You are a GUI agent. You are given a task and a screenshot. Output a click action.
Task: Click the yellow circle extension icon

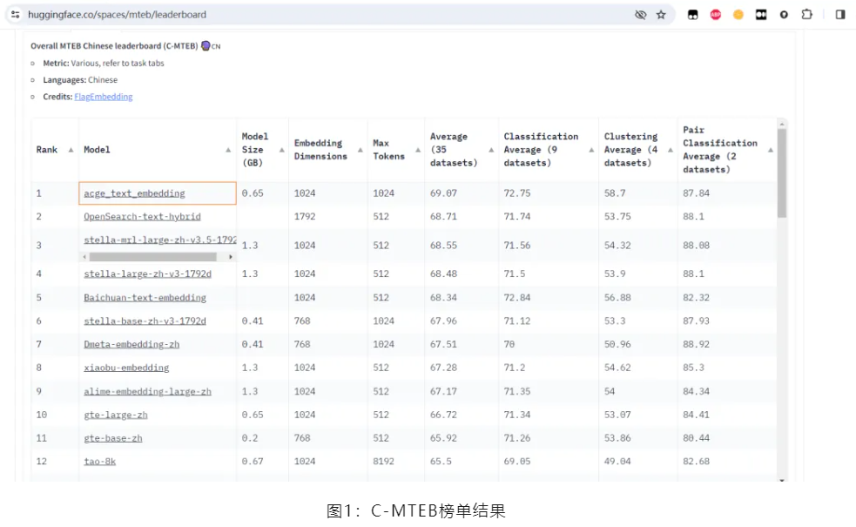(x=738, y=15)
